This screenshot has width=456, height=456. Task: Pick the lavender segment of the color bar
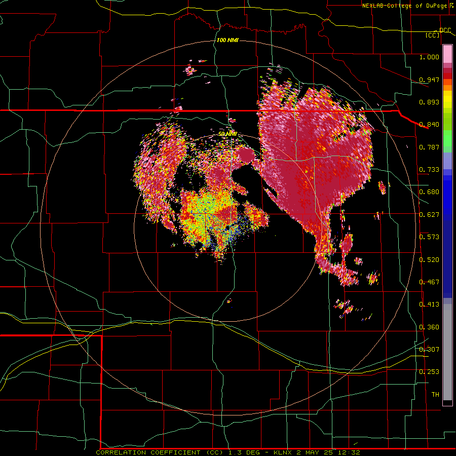click(447, 161)
